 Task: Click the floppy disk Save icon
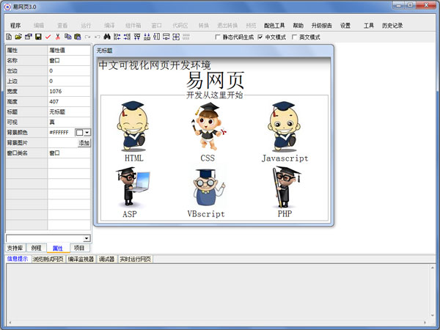[38, 37]
